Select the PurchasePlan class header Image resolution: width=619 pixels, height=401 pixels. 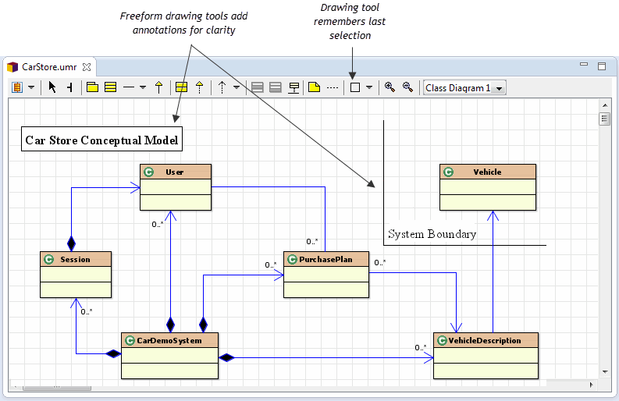[x=326, y=260]
